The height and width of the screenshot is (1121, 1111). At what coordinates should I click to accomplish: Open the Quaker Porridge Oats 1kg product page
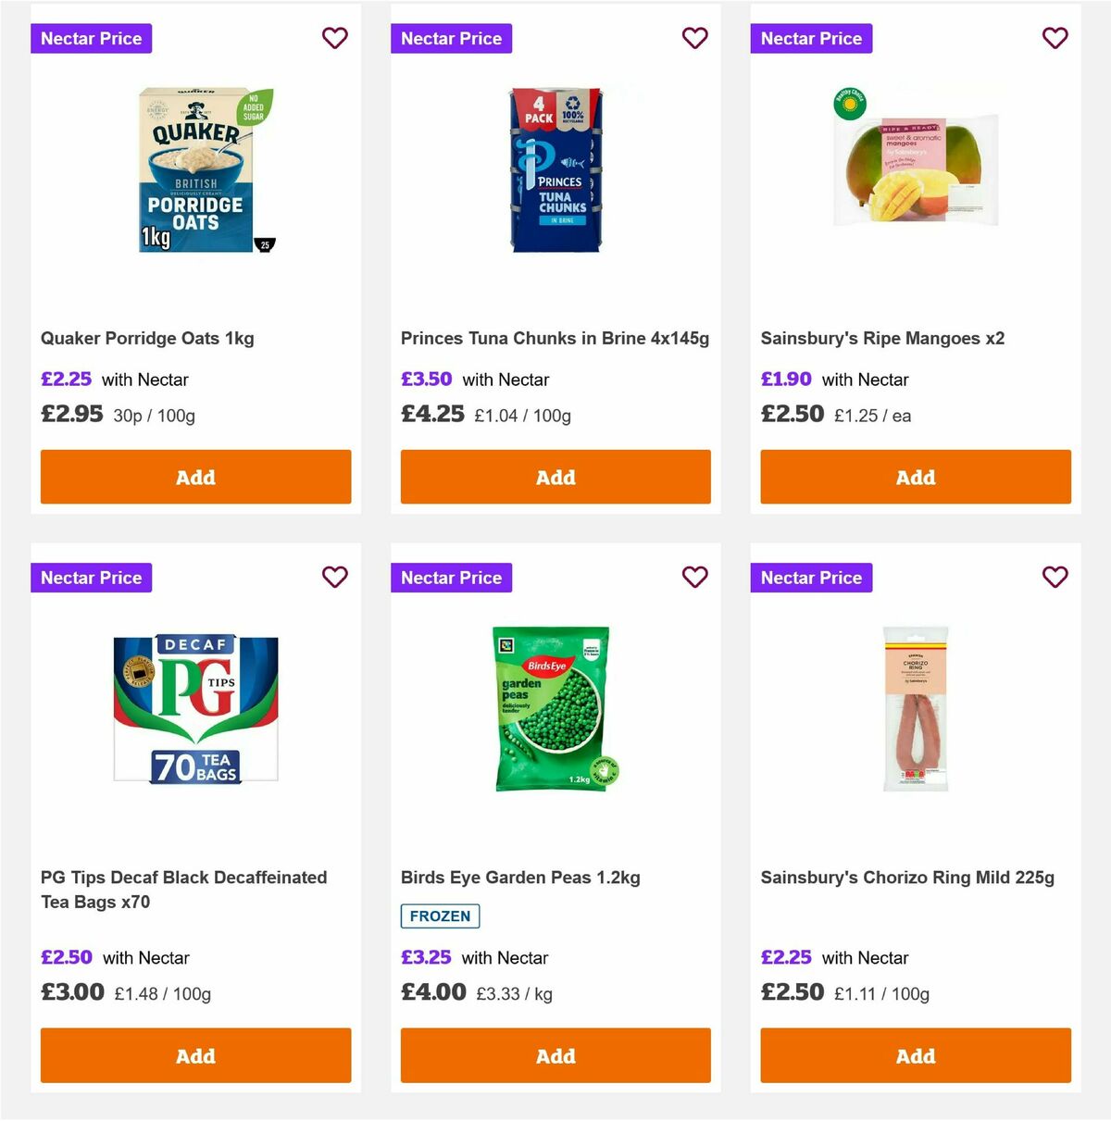pos(145,338)
